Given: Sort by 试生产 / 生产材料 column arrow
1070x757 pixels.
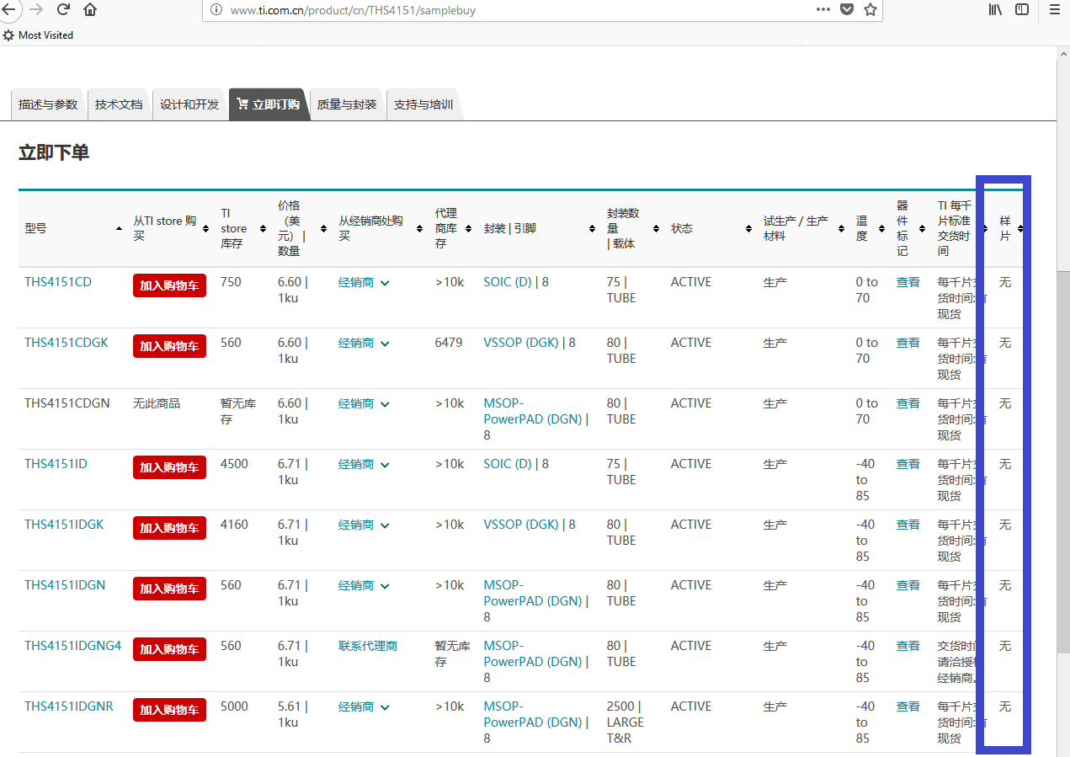Looking at the screenshot, I should (841, 229).
